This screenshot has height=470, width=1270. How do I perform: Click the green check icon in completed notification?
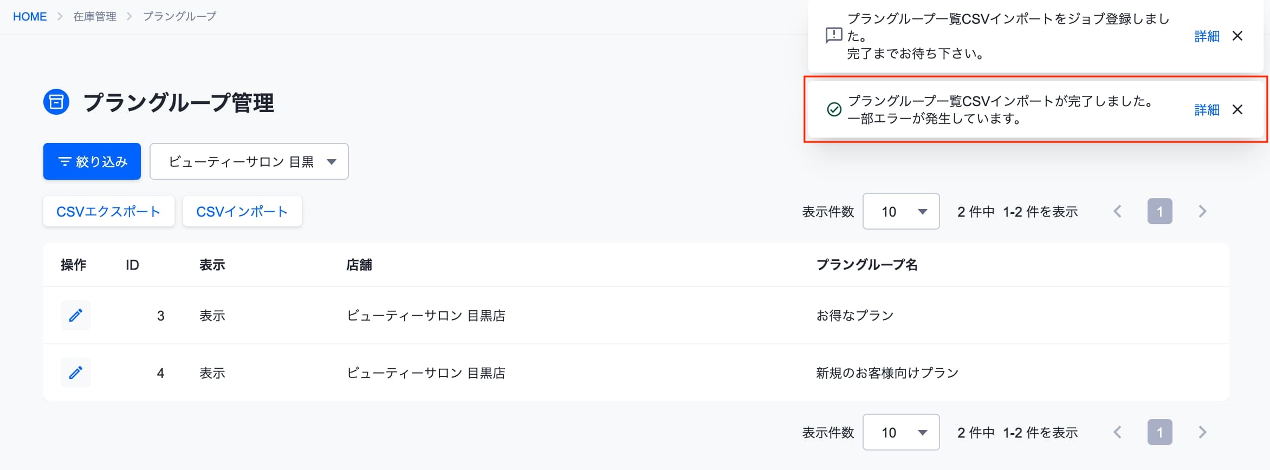tap(834, 109)
